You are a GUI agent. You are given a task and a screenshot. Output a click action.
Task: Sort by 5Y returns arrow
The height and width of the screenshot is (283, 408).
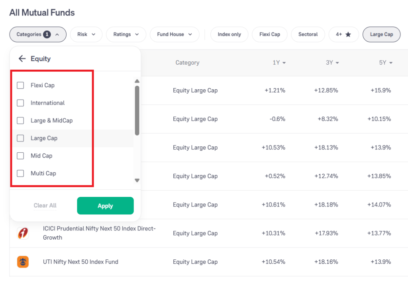point(391,63)
